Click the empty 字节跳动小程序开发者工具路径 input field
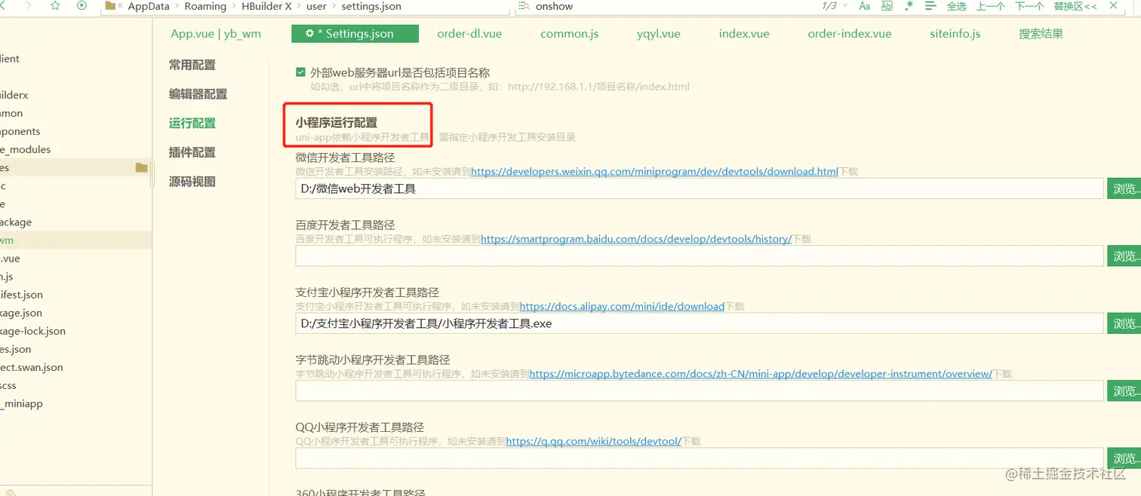 pos(700,390)
